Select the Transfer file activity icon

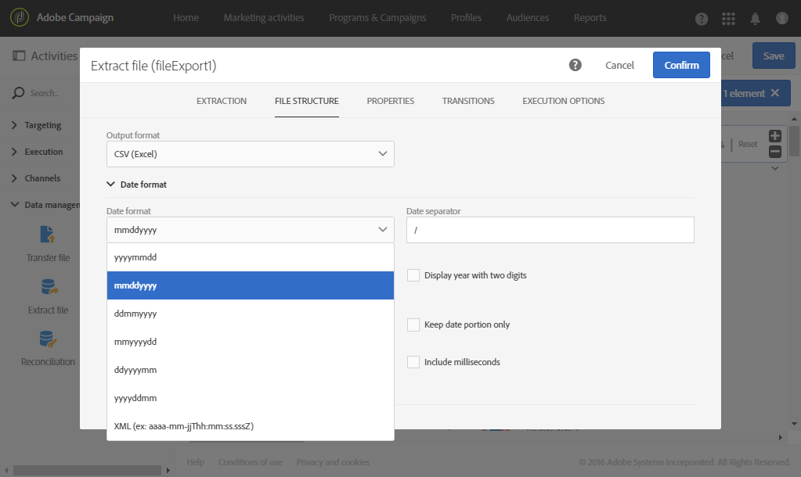pyautogui.click(x=48, y=234)
